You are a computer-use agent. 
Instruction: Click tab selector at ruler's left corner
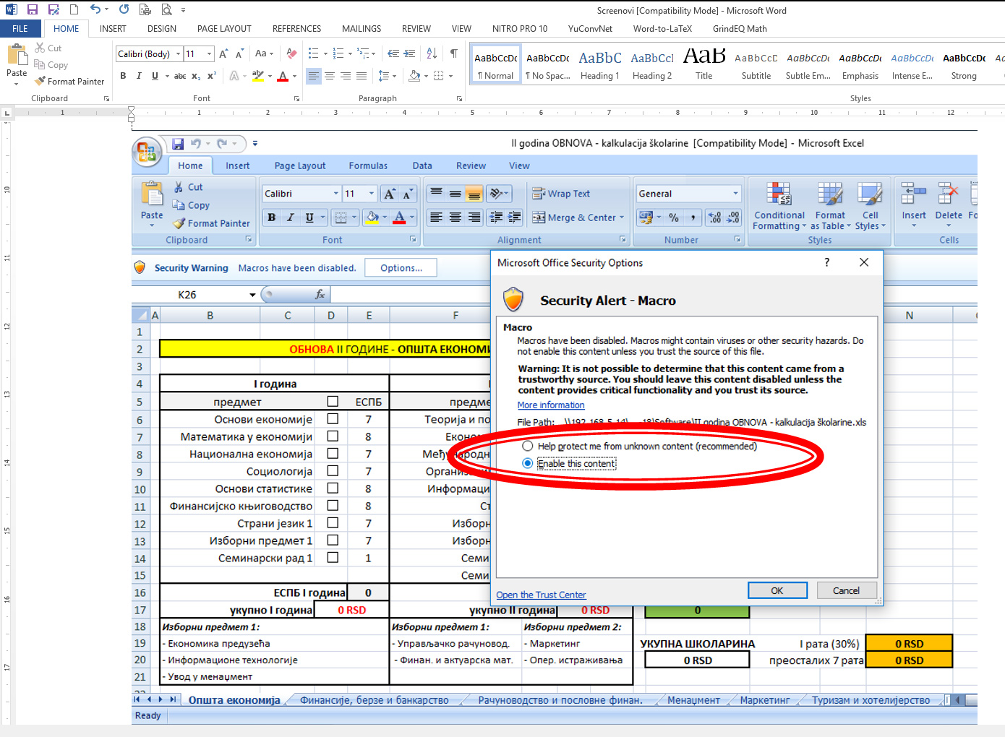tap(7, 112)
